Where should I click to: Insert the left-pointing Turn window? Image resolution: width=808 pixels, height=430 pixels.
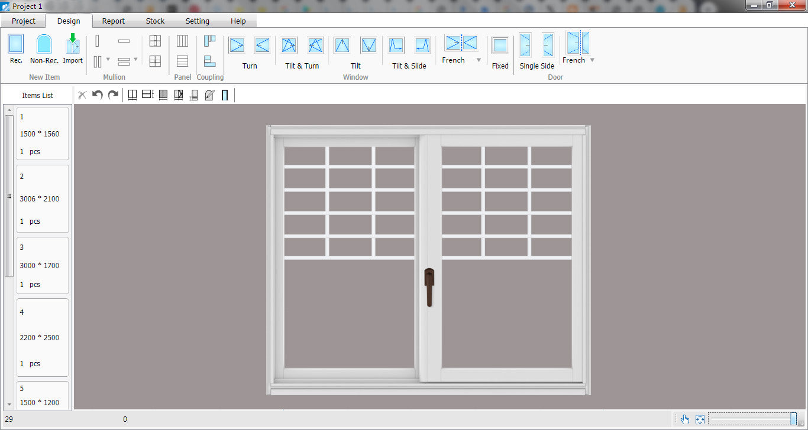click(x=262, y=45)
